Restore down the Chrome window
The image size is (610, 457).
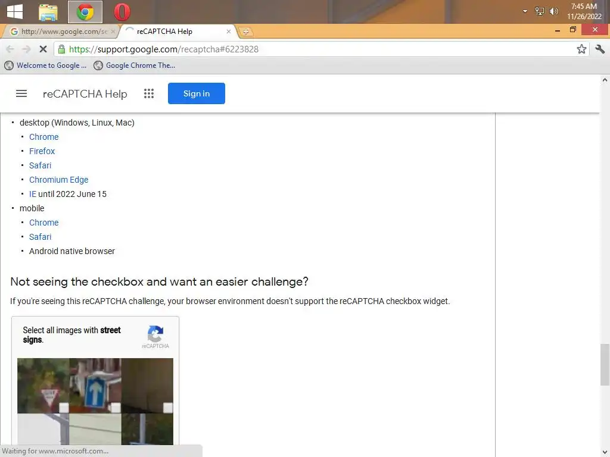[572, 30]
